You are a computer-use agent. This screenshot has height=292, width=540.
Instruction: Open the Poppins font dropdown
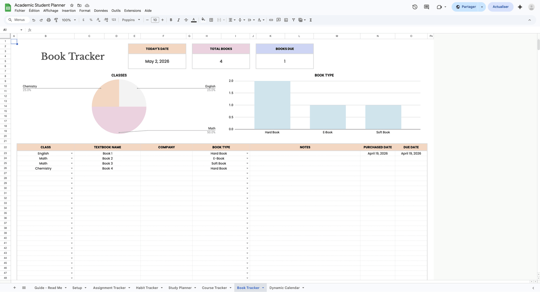tap(131, 20)
